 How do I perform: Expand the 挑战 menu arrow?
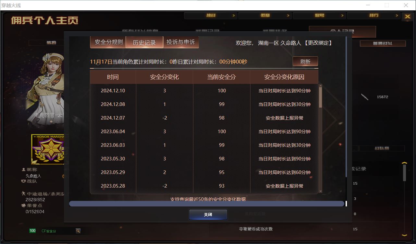click(234, 16)
